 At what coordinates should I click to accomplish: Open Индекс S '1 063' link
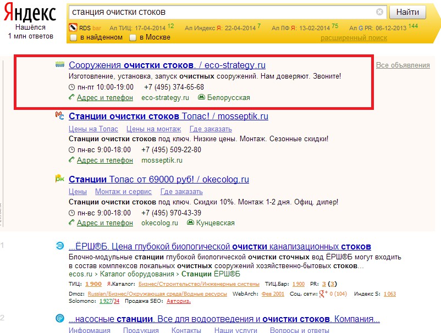[x=389, y=293]
